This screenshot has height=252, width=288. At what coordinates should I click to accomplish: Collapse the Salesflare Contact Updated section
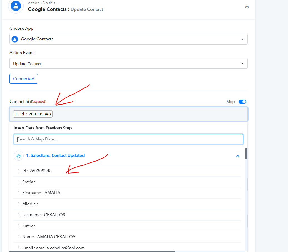pyautogui.click(x=238, y=156)
